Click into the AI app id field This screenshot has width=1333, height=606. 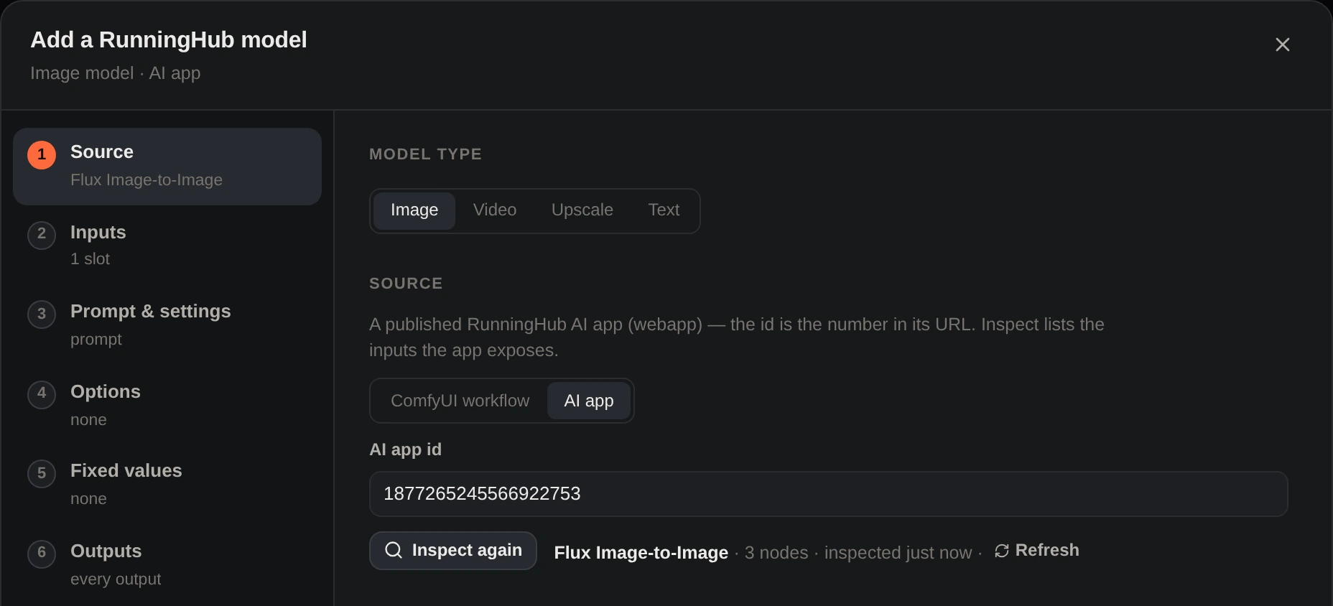click(828, 494)
